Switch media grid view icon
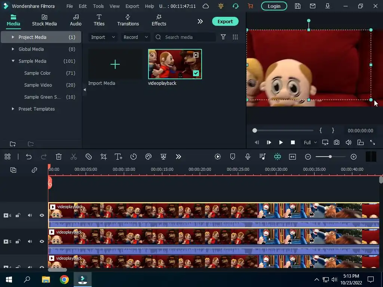The image size is (383, 287). (235, 37)
